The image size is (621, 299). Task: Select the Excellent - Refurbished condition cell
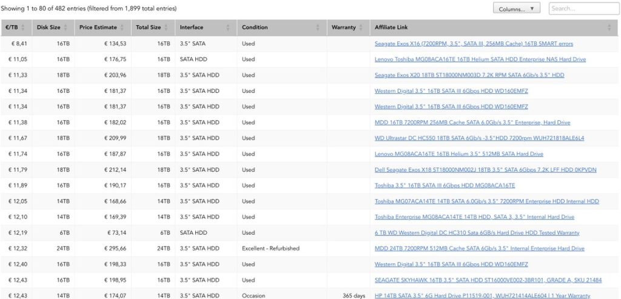270,249
